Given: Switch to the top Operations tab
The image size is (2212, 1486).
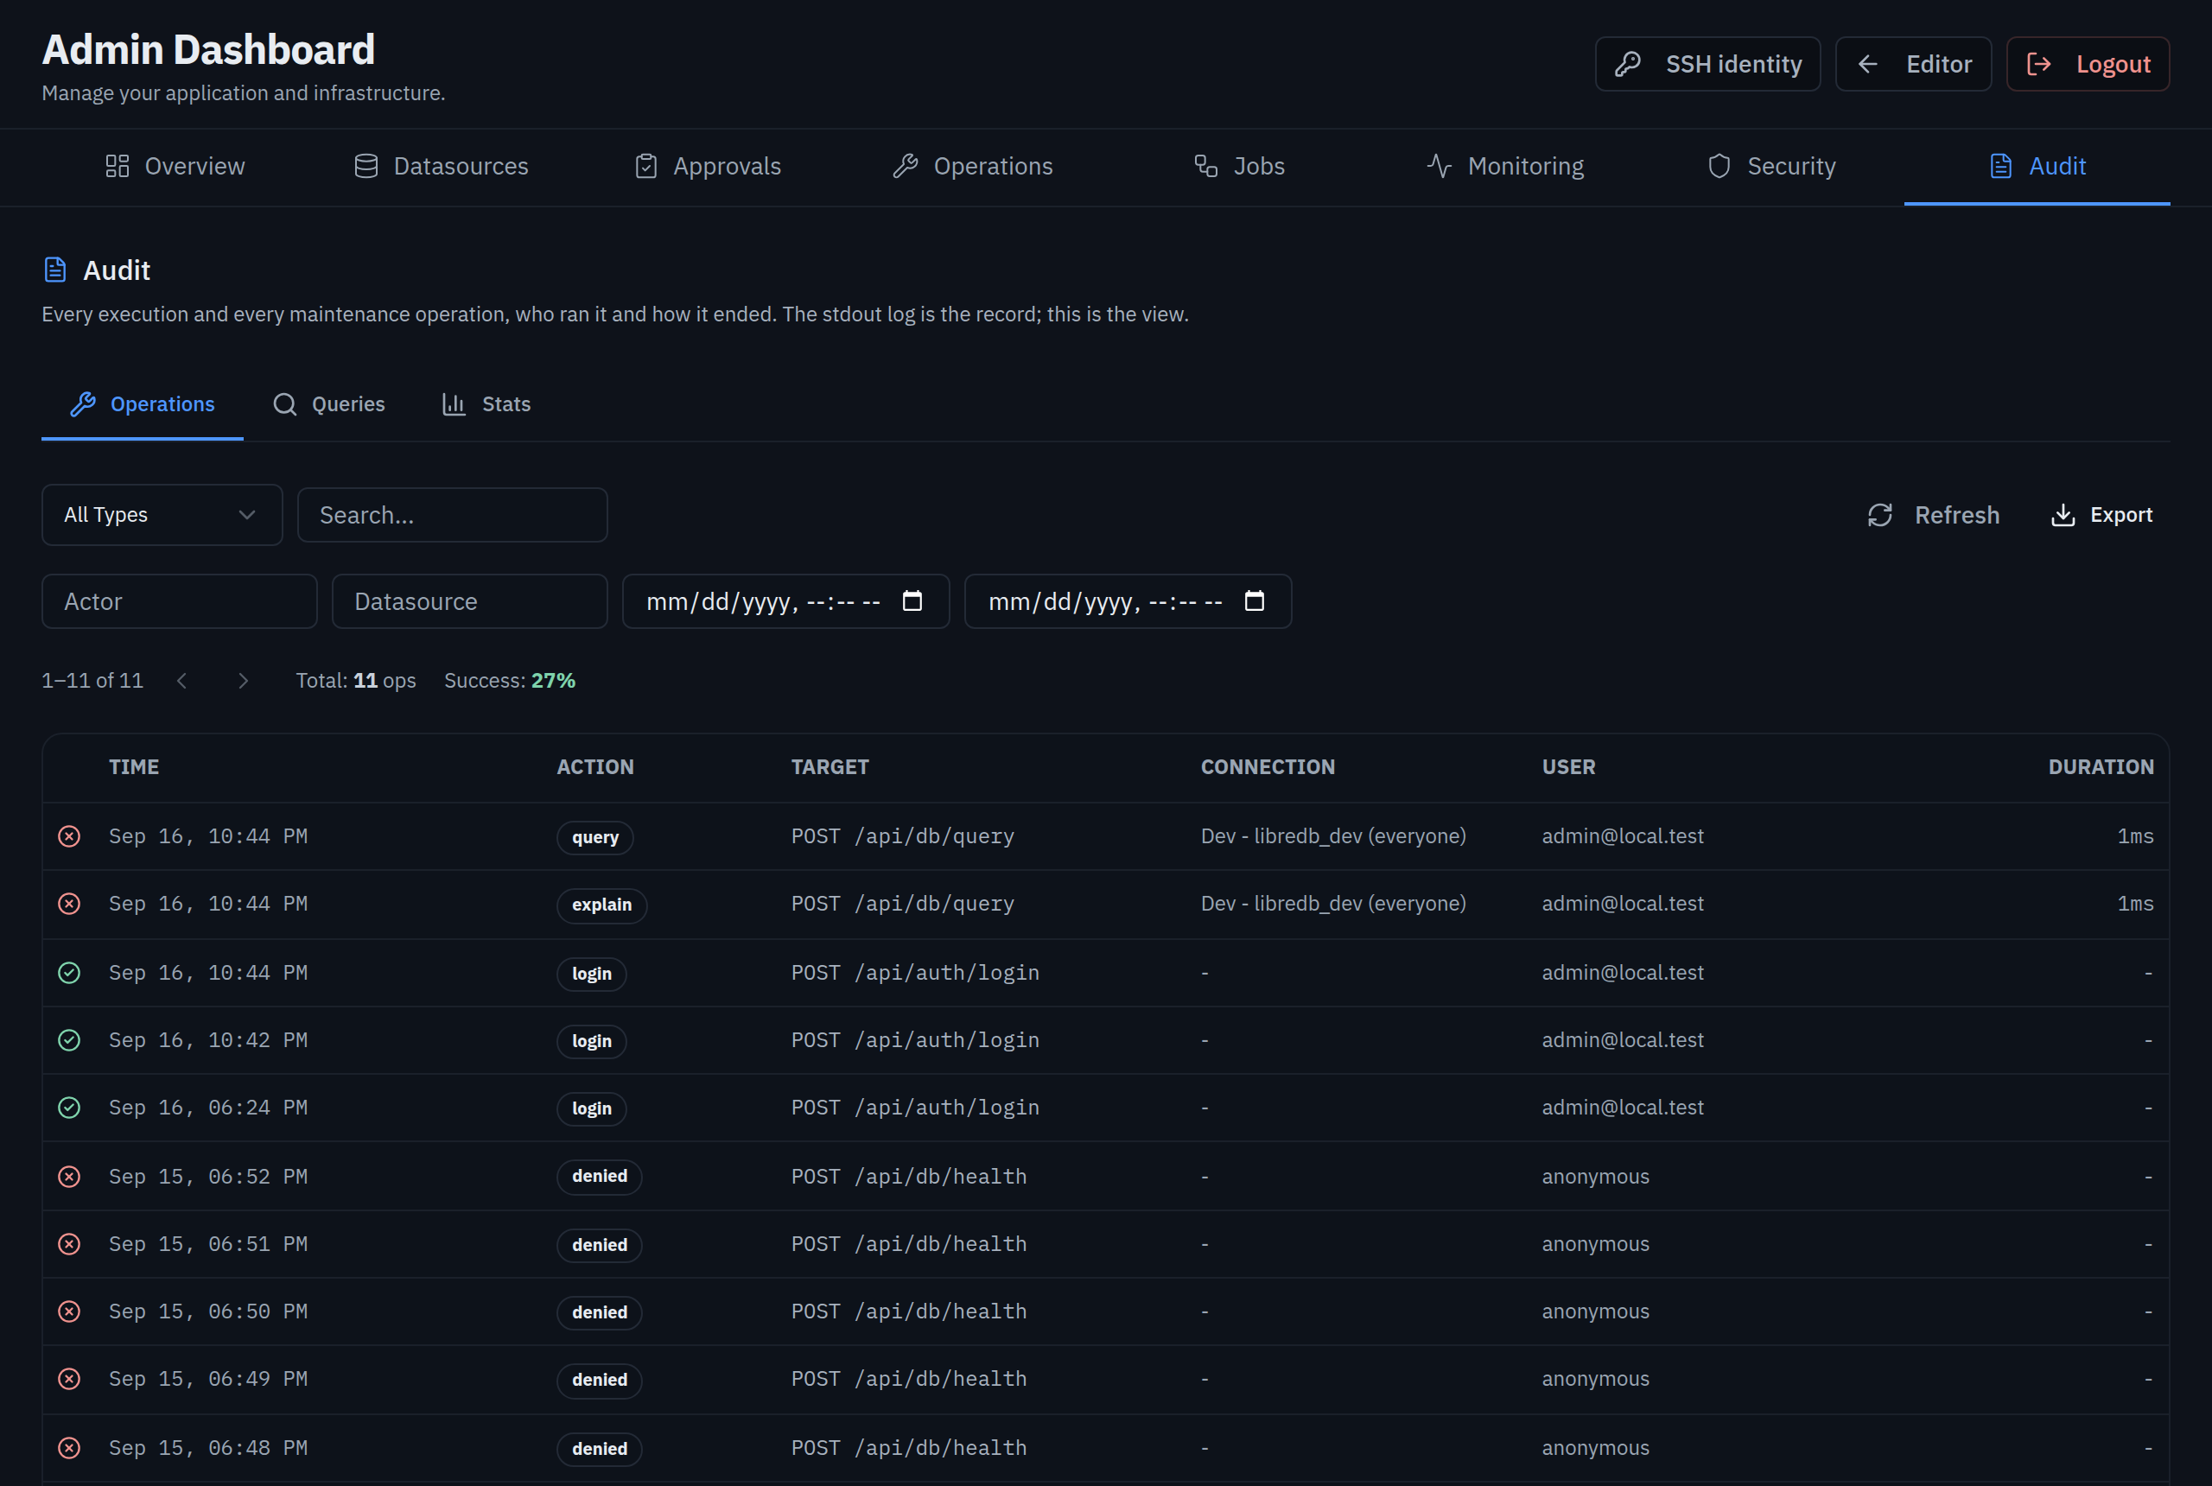Looking at the screenshot, I should click(x=973, y=167).
